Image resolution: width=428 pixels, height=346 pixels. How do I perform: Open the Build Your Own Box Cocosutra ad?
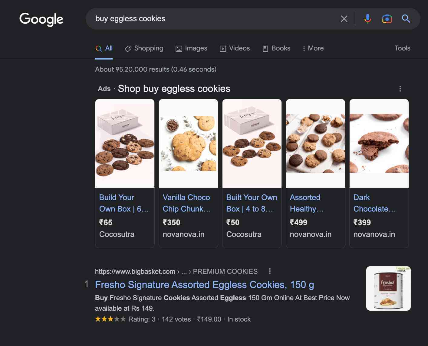tap(124, 203)
